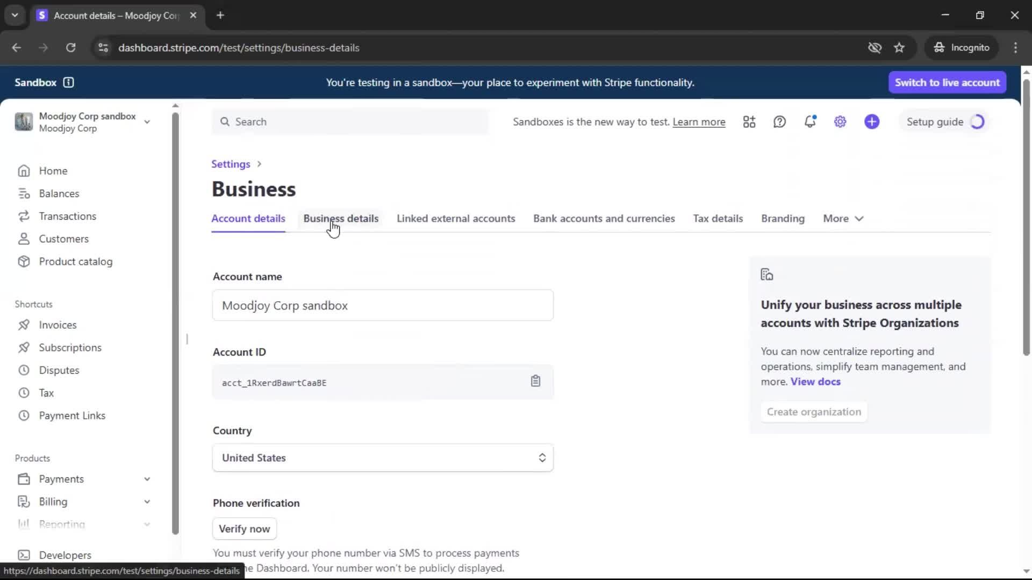Screen dimensions: 1032x580
Task: Expand the More tabs menu
Action: 843,219
